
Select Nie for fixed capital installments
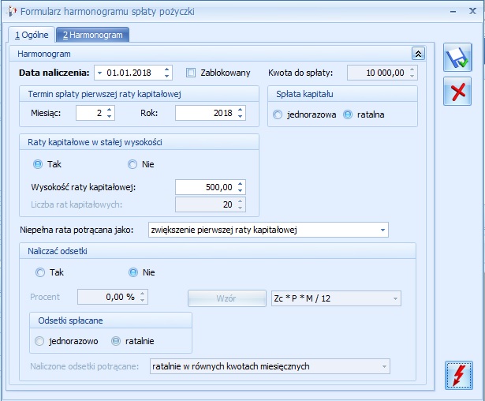pos(132,164)
